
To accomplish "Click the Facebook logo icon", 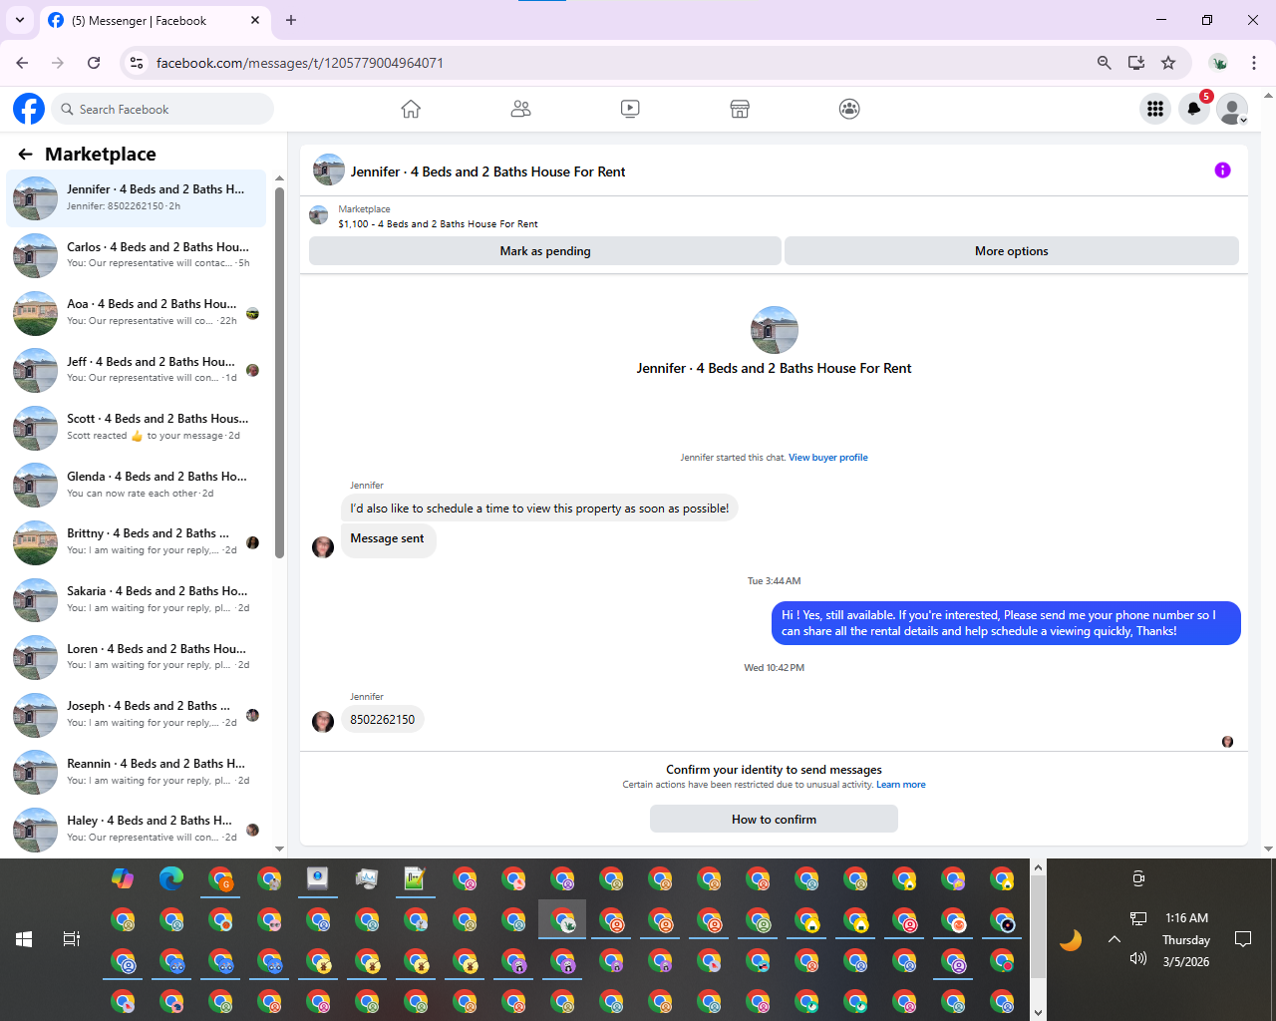I will tap(29, 109).
